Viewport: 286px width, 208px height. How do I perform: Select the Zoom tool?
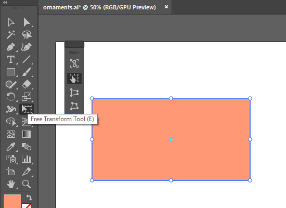[x=27, y=184]
